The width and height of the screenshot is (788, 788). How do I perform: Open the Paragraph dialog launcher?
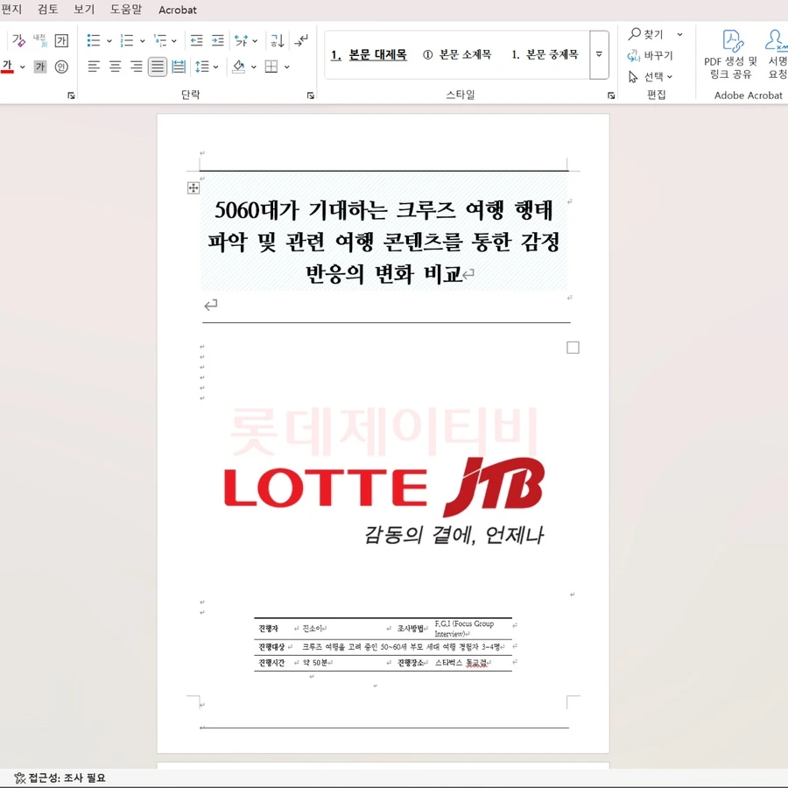(311, 95)
